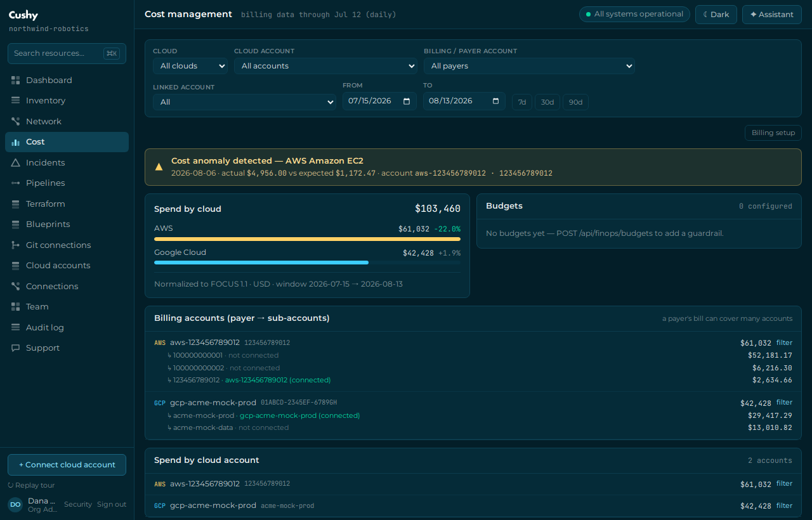Click Sign out
This screenshot has height=520, width=812.
(112, 504)
